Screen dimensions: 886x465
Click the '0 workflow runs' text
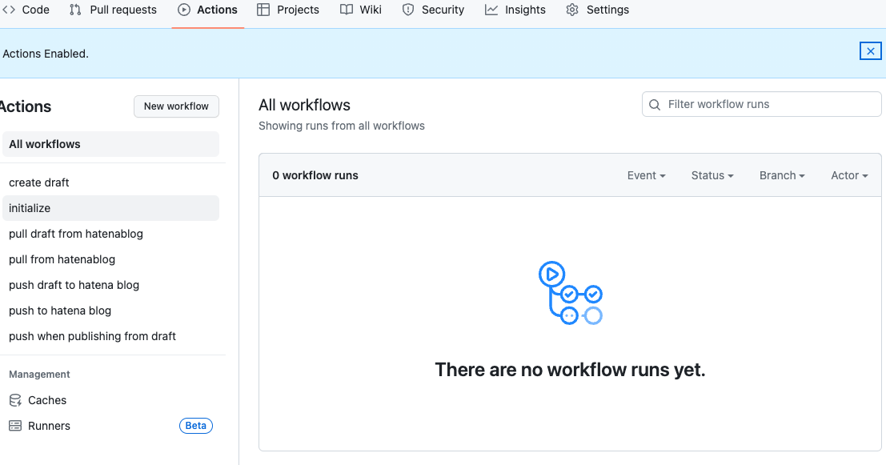click(315, 175)
